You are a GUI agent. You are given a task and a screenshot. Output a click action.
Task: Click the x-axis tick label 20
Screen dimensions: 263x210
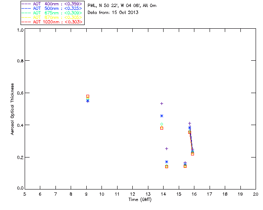[256, 194]
